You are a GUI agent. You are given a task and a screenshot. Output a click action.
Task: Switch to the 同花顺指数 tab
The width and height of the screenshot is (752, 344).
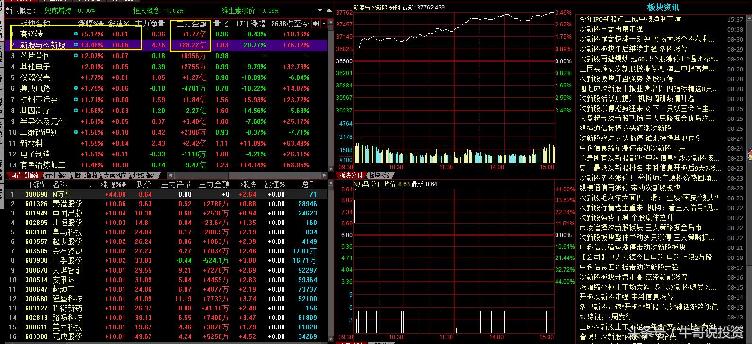pos(25,175)
